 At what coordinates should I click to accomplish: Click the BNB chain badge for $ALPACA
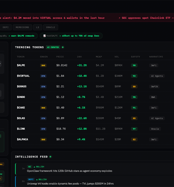pos(43,139)
